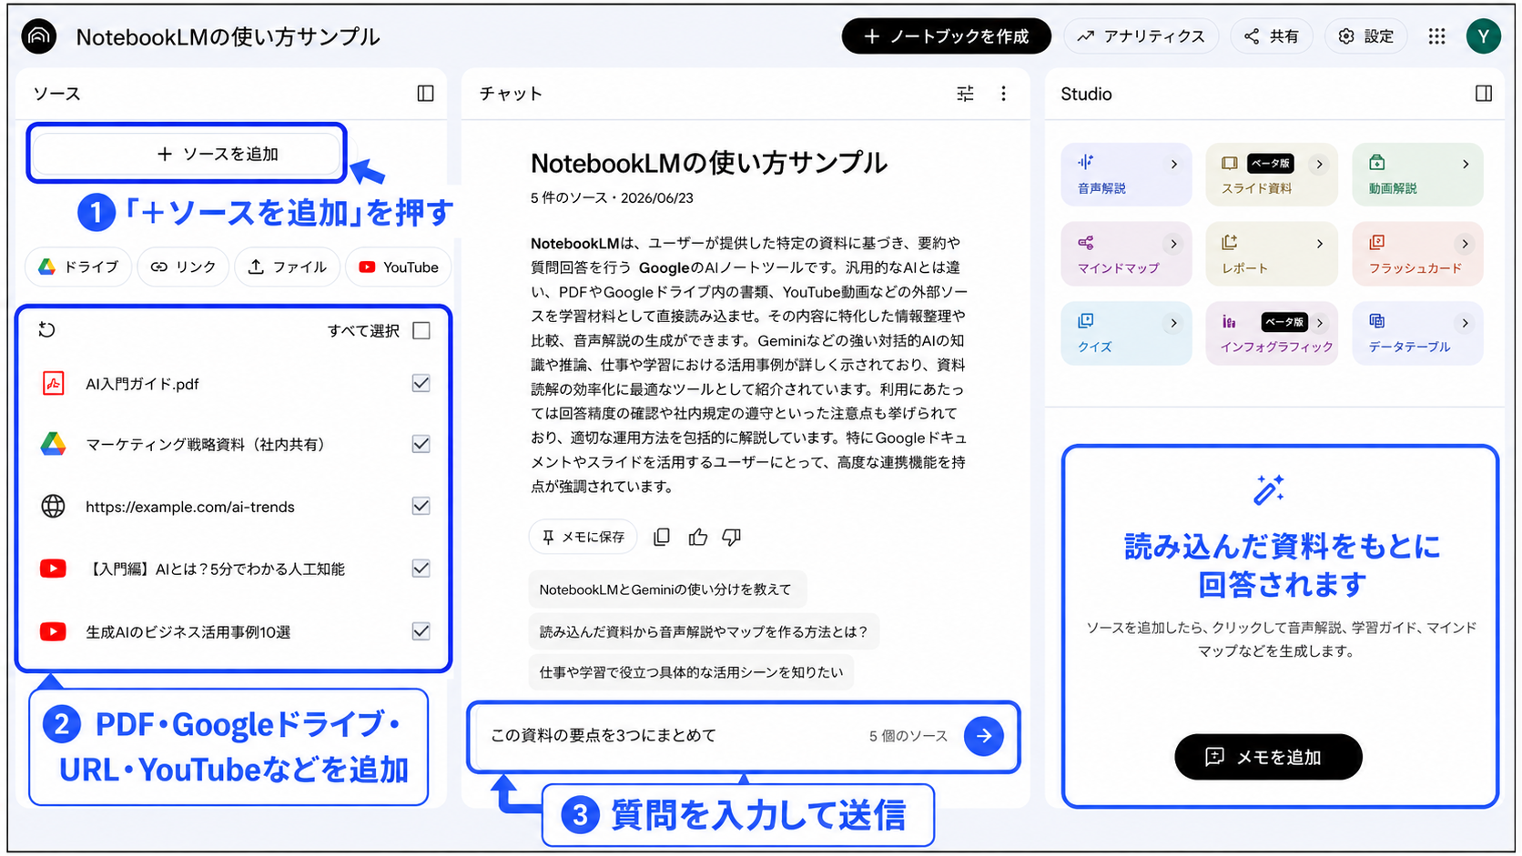Screen dimensions: 1522x856
Task: Collapse the ソース panel with the panel icon
Action: click(x=425, y=94)
